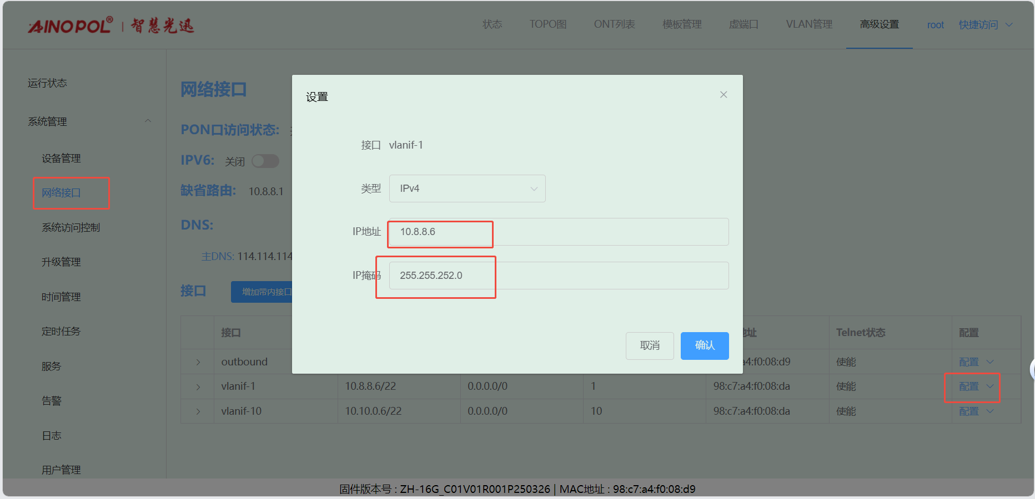Image resolution: width=1035 pixels, height=499 pixels.
Task: Click the root user link
Action: (x=935, y=25)
